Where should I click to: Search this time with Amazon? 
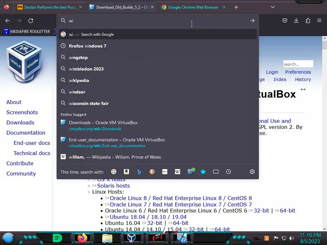click(x=126, y=172)
